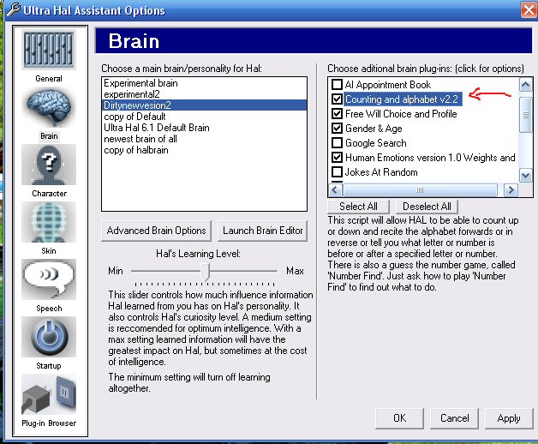The height and width of the screenshot is (444, 538).
Task: Select copy of Default brain
Action: click(x=204, y=117)
